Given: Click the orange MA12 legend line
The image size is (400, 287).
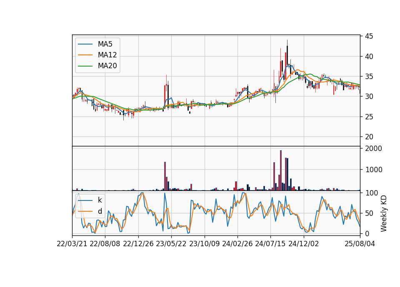Looking at the screenshot, I should 85,55.
